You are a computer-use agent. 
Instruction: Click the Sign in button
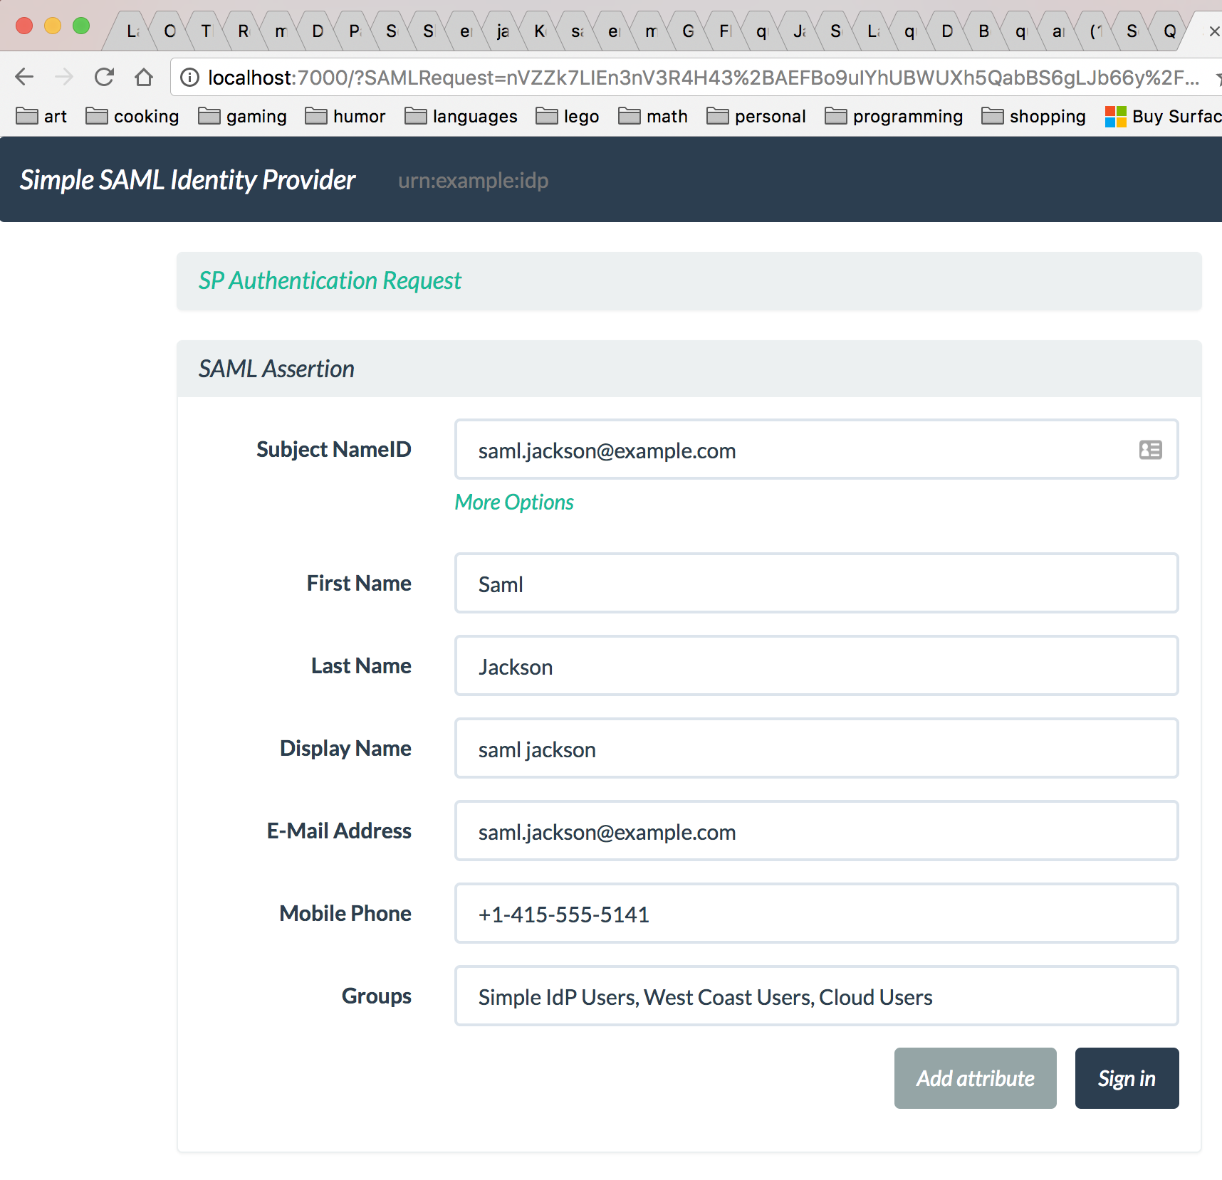click(x=1127, y=1078)
